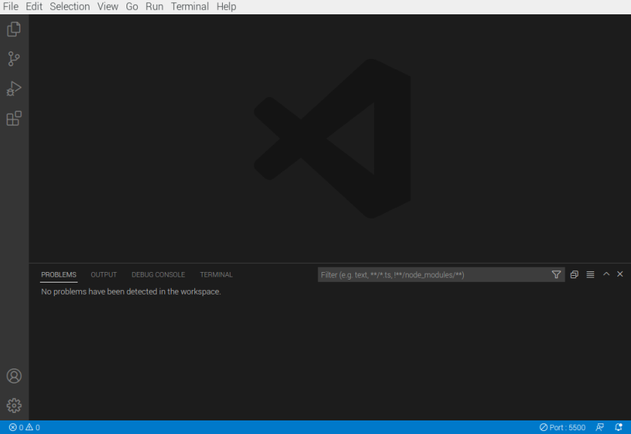The image size is (631, 434).
Task: Open the Run and Debug view
Action: (x=14, y=89)
